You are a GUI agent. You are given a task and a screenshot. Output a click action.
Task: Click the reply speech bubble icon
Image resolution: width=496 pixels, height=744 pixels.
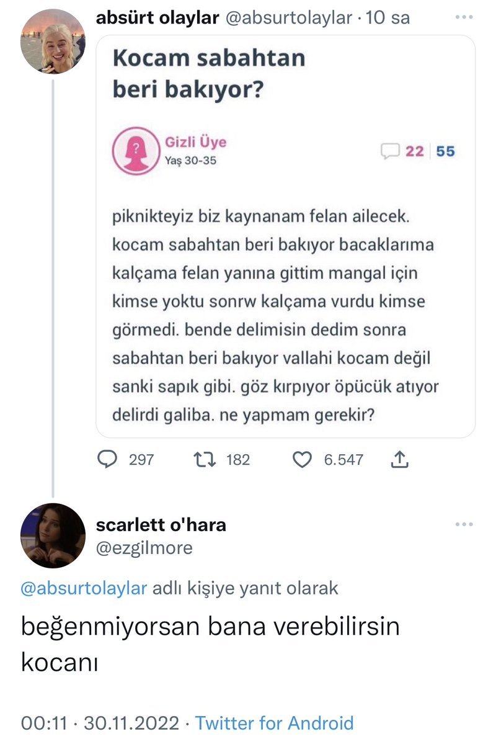tap(108, 459)
